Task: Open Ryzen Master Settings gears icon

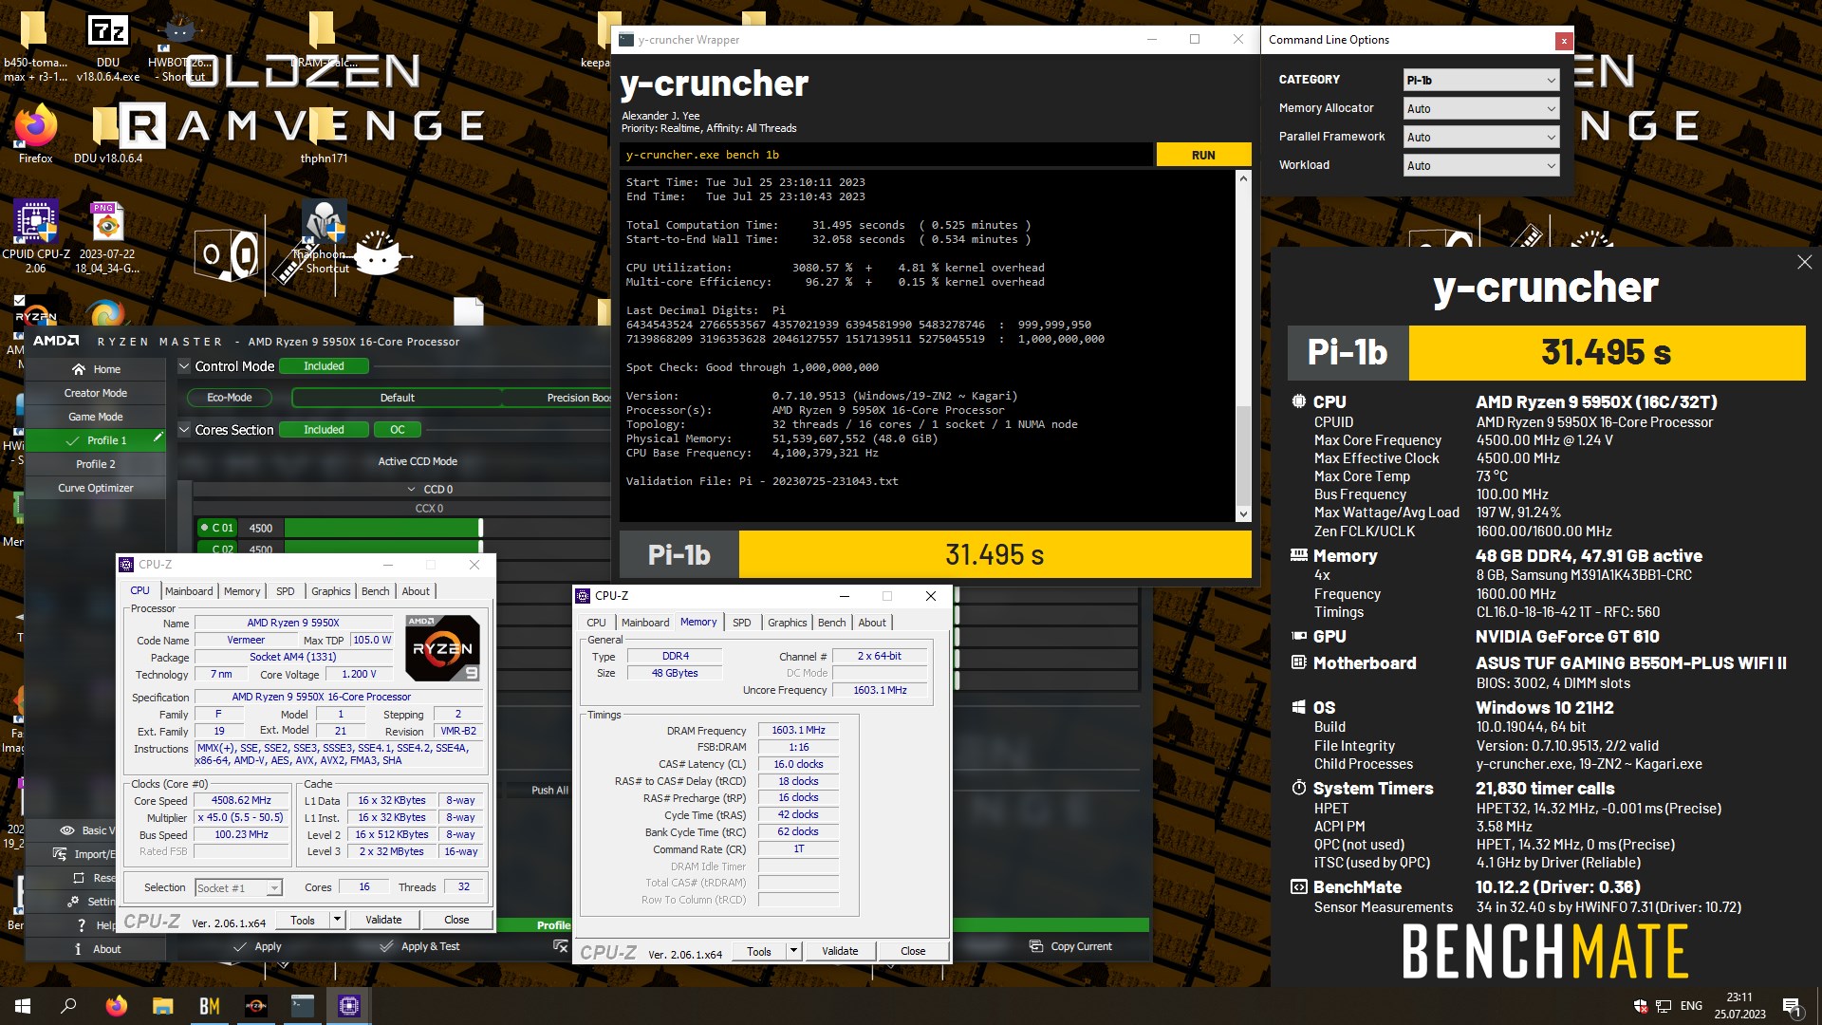Action: pyautogui.click(x=73, y=902)
